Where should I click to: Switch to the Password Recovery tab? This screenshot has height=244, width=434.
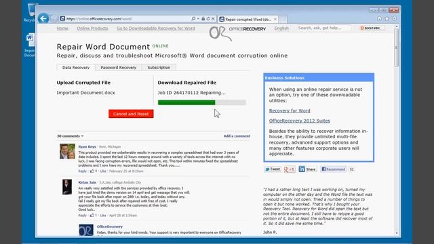click(x=118, y=68)
